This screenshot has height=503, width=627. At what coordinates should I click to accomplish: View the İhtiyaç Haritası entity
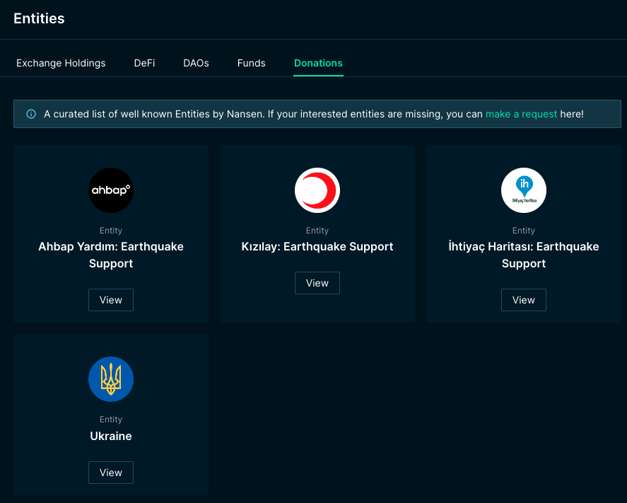point(523,300)
